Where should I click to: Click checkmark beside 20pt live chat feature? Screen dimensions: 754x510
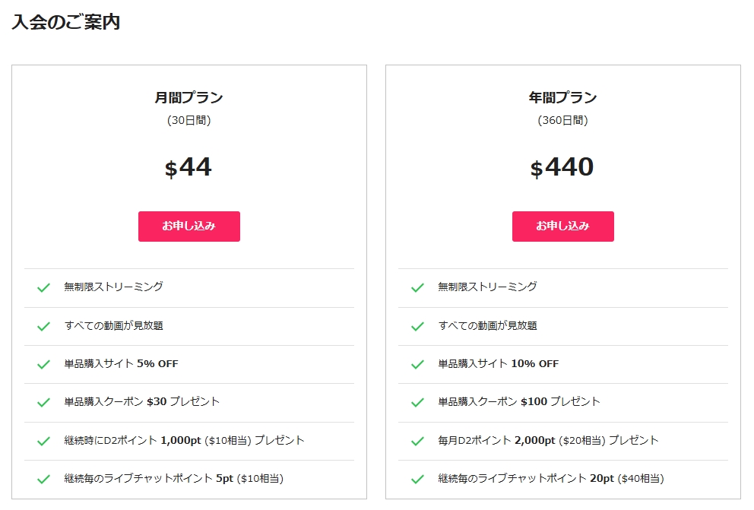coord(417,479)
